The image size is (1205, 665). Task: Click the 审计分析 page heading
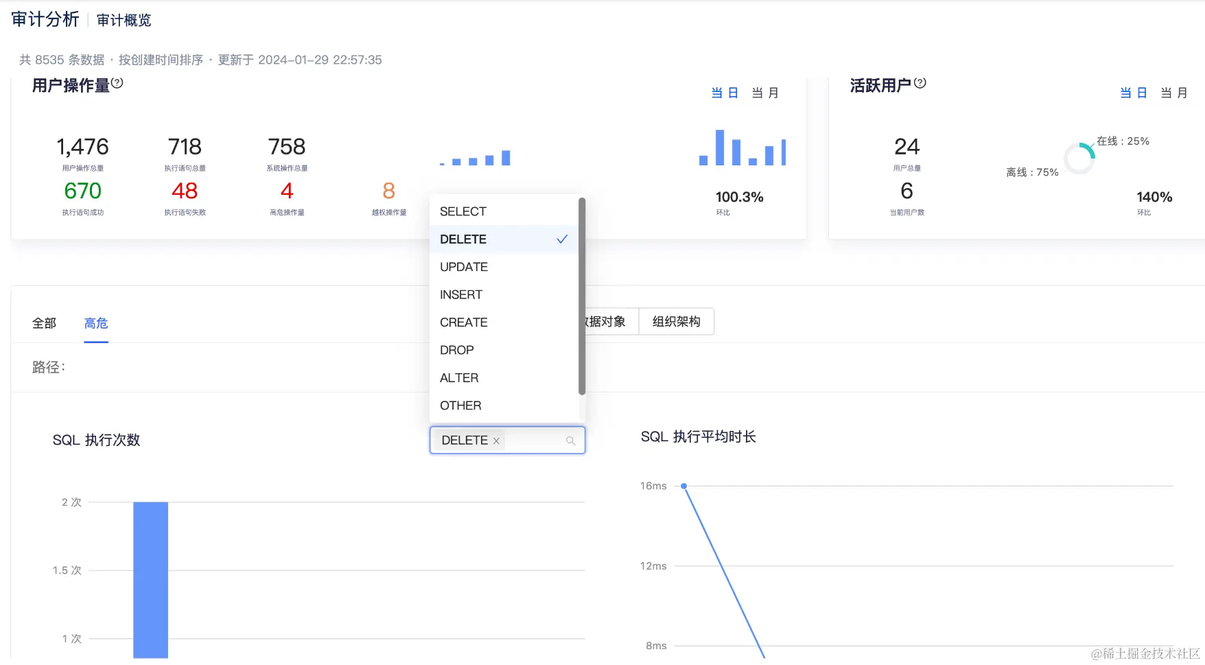pyautogui.click(x=45, y=19)
